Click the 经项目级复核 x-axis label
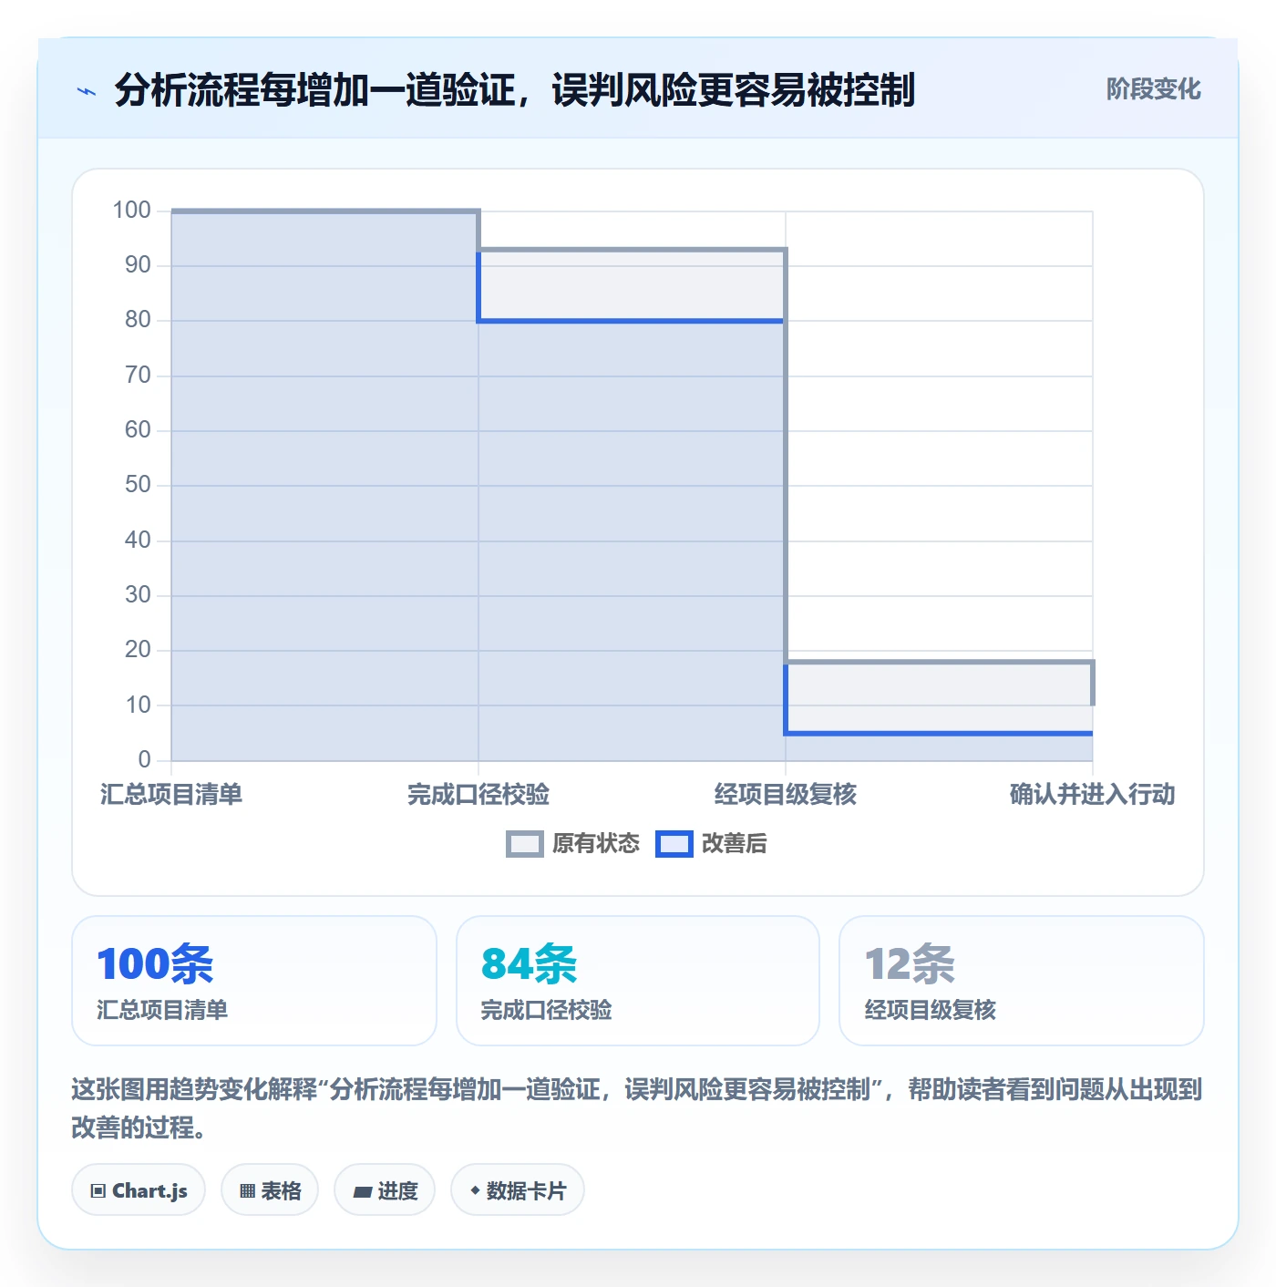 click(786, 795)
